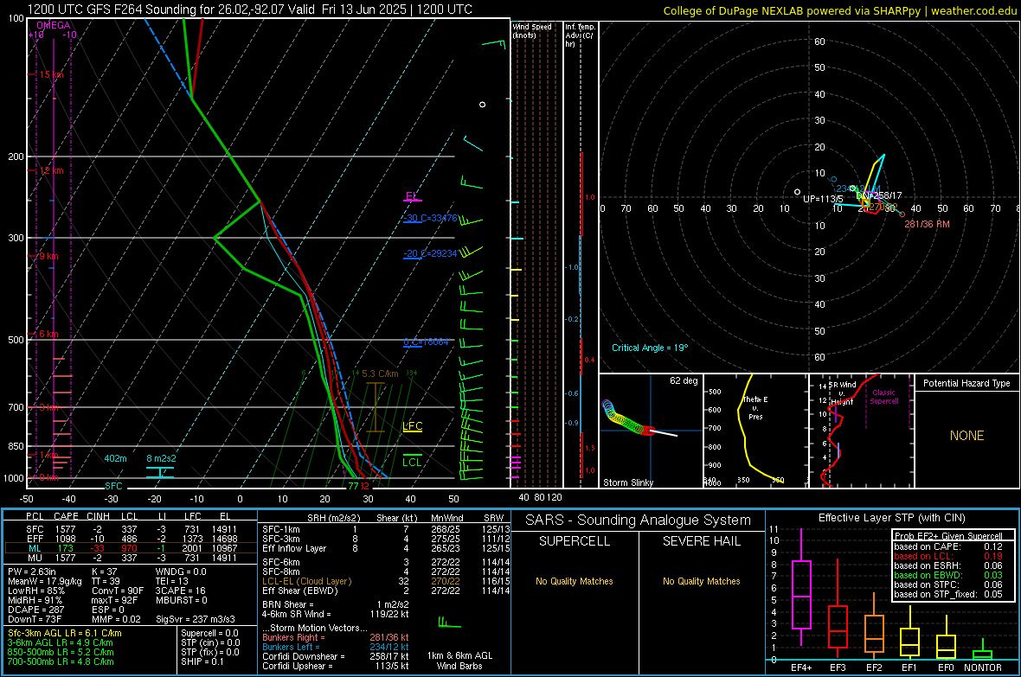Select the '15 km' height marker
The width and height of the screenshot is (1021, 677).
click(51, 75)
